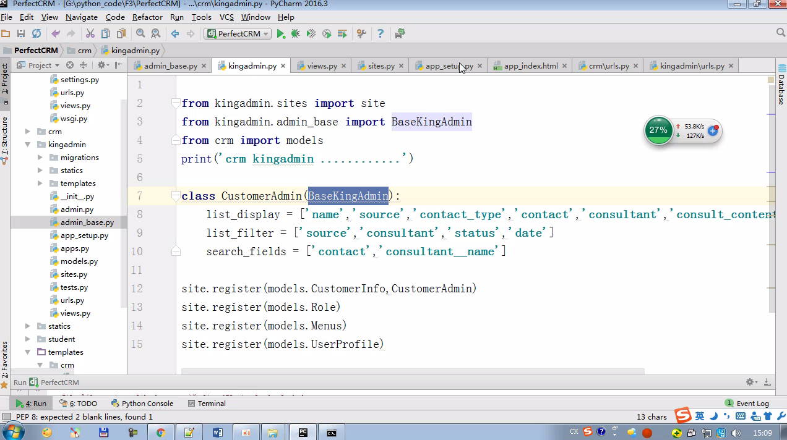Open the Event Log panel
Screen dimensions: 787x440
(747, 403)
